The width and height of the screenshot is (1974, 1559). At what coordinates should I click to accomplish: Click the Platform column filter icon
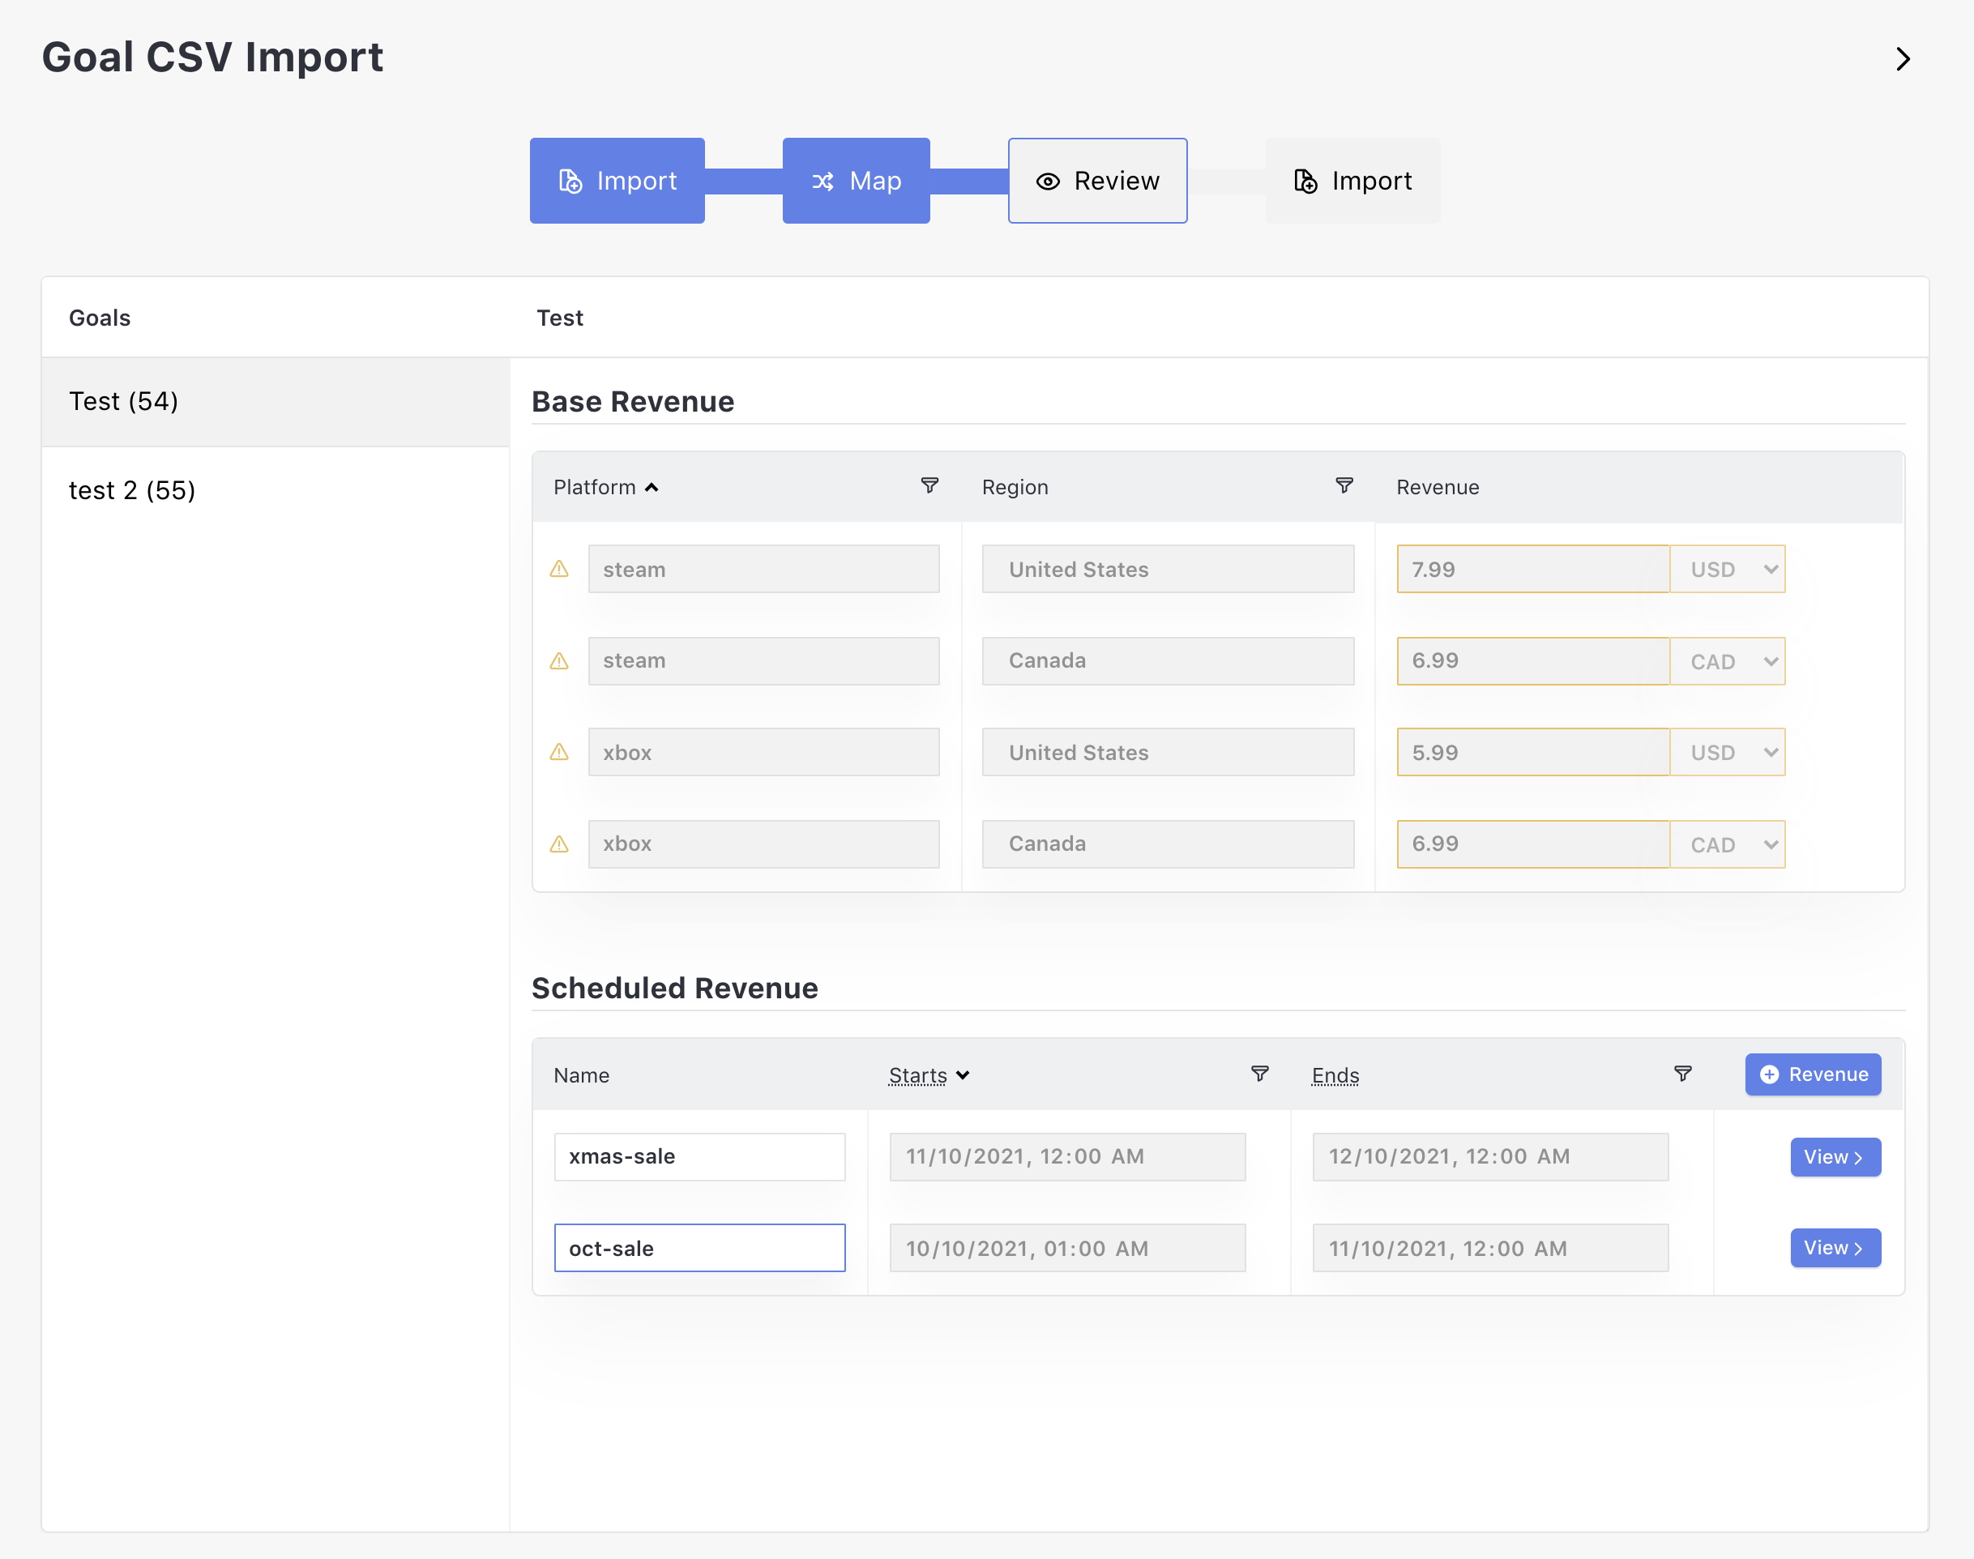coord(929,485)
